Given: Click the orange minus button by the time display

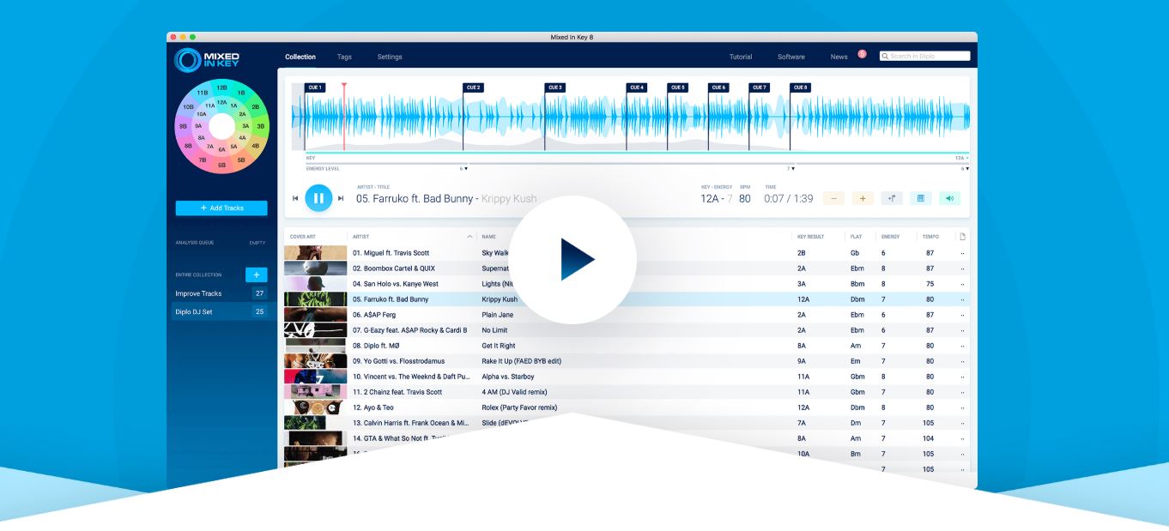Looking at the screenshot, I should [833, 198].
